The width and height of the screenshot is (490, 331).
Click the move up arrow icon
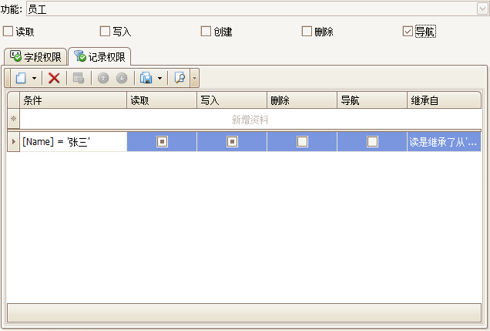coord(103,78)
